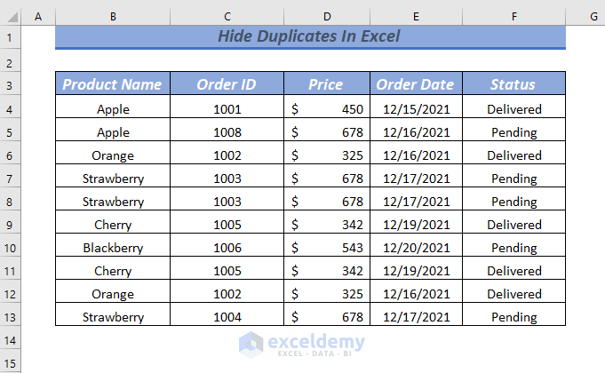Click the Order ID header cell

pos(227,84)
